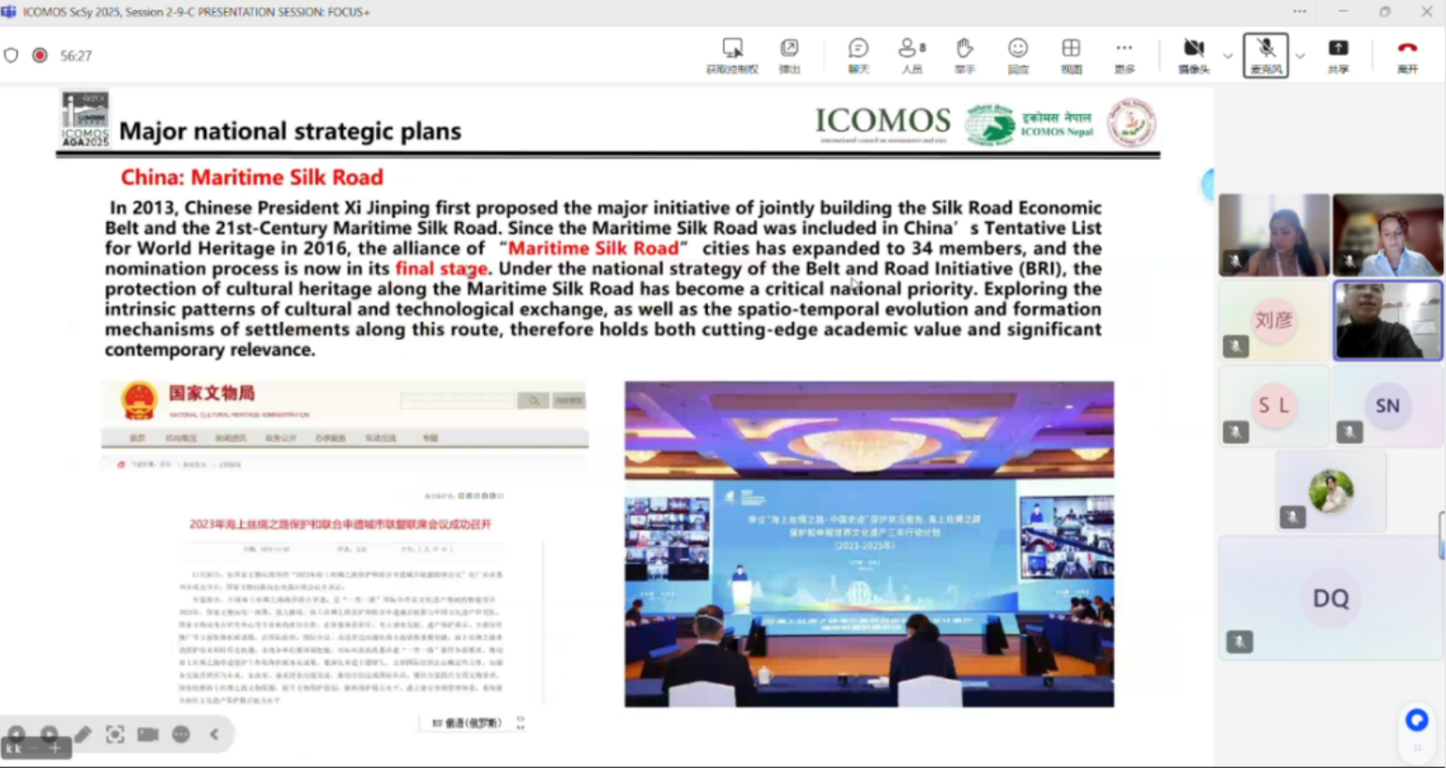This screenshot has height=768, width=1446.
Task: Select the pen annotation tool
Action: pos(84,735)
